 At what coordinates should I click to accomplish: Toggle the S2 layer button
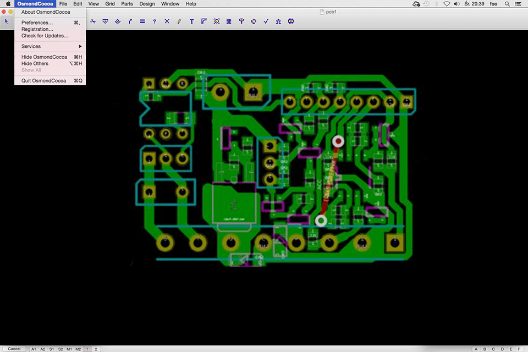pos(61,349)
